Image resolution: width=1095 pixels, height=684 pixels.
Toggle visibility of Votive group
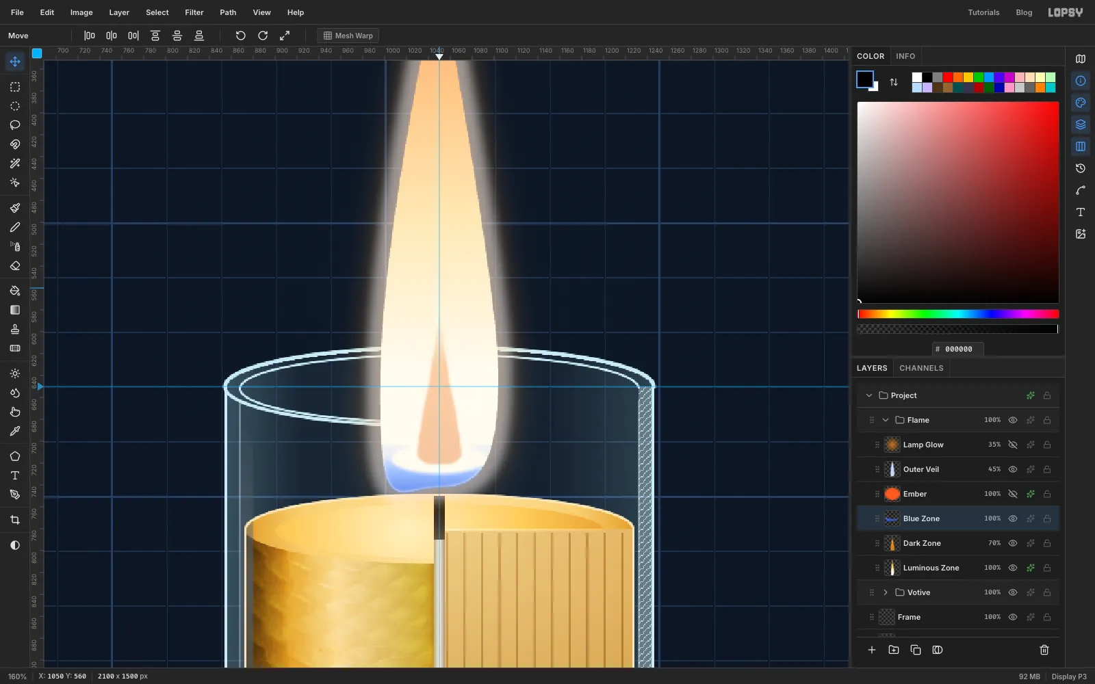(x=1013, y=592)
